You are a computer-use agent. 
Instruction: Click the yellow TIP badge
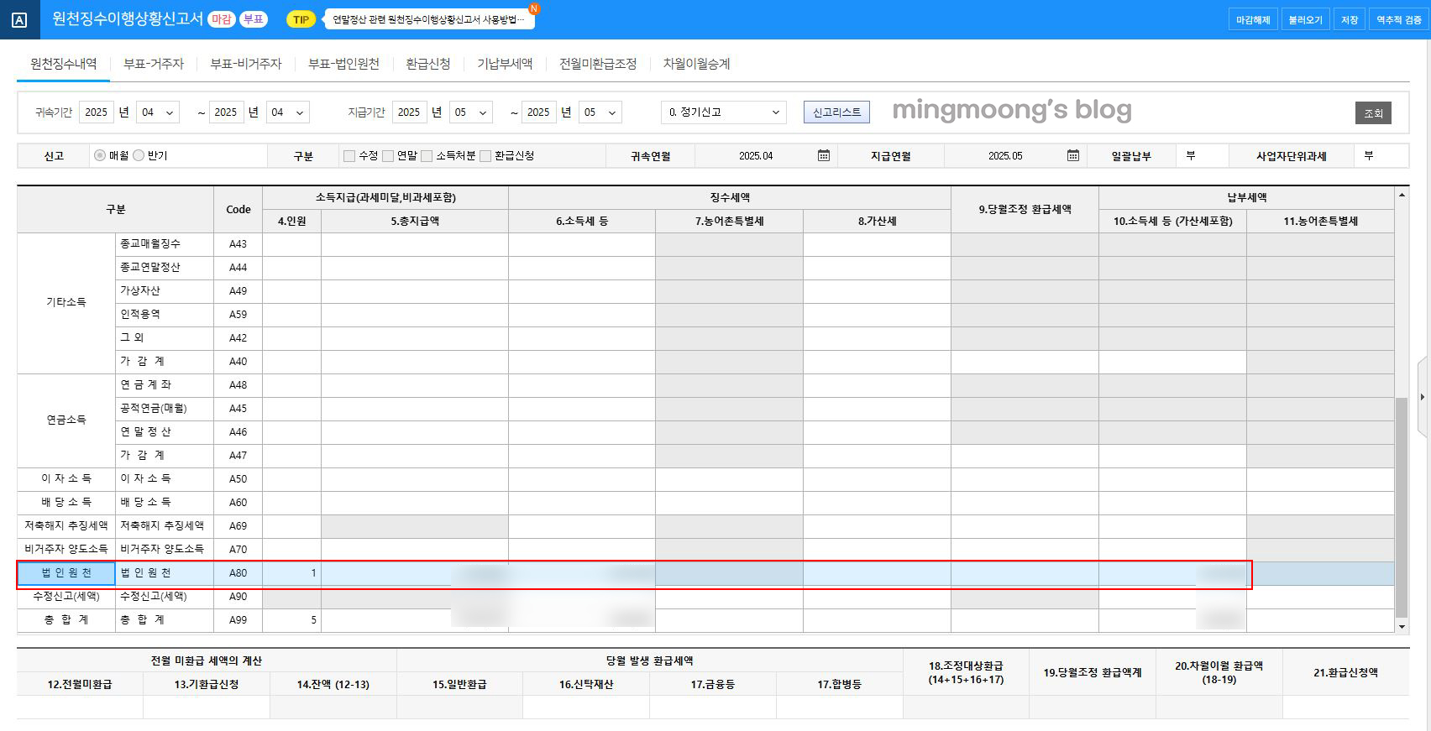301,19
